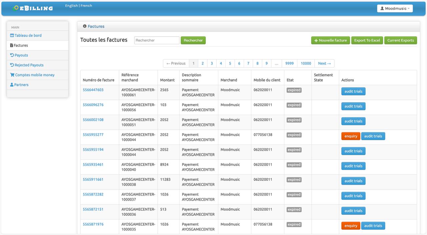Switch language to English
Screen dimensions: 427x235
pyautogui.click(x=71, y=6)
